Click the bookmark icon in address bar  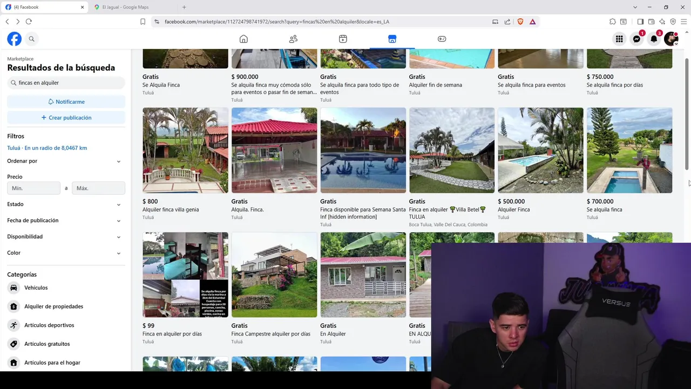click(143, 22)
